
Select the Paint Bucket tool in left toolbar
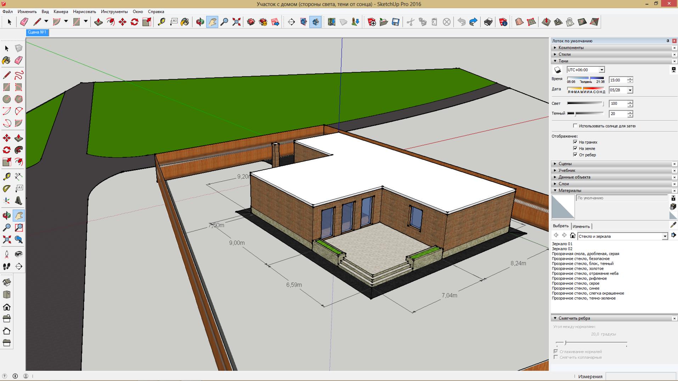[6, 60]
